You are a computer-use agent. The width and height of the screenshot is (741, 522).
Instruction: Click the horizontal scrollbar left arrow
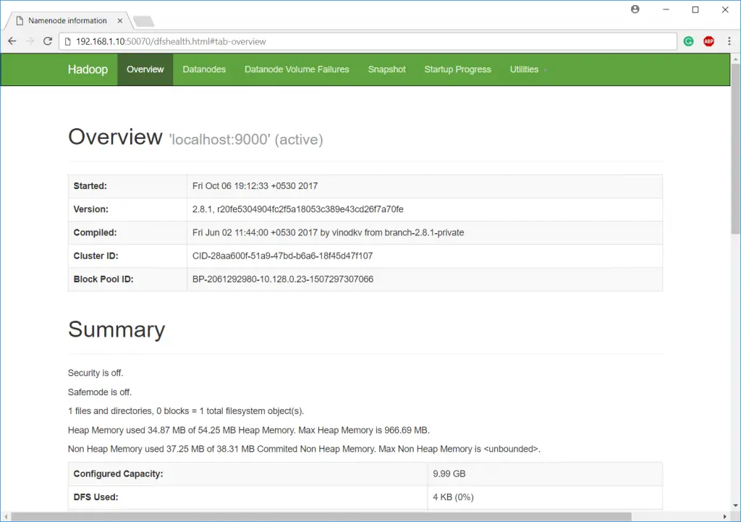6,516
